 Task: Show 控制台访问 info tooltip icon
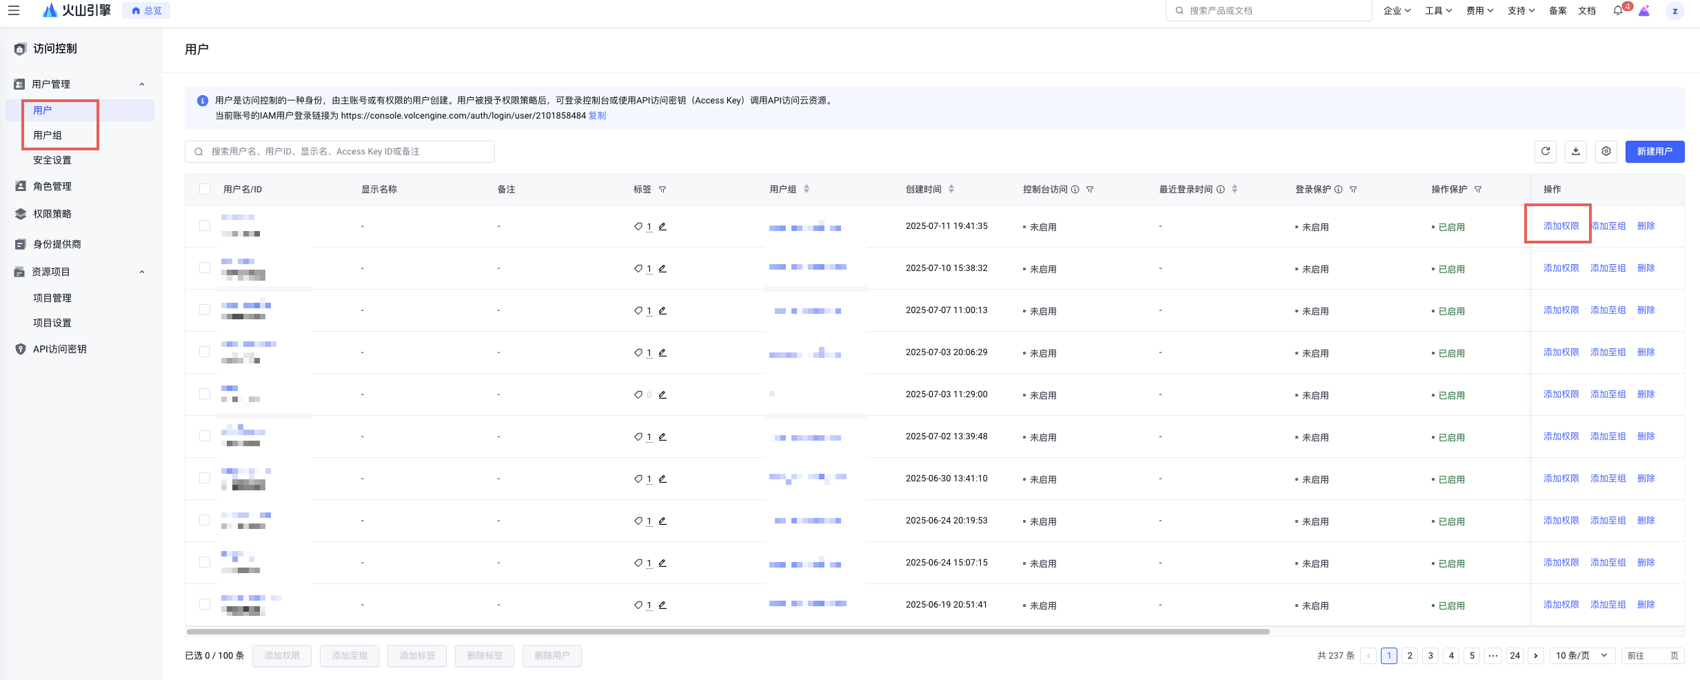pos(1075,190)
